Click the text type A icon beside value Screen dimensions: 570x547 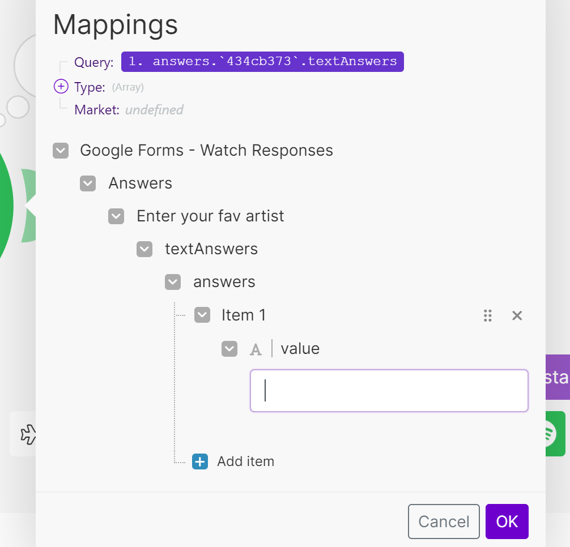tap(256, 349)
